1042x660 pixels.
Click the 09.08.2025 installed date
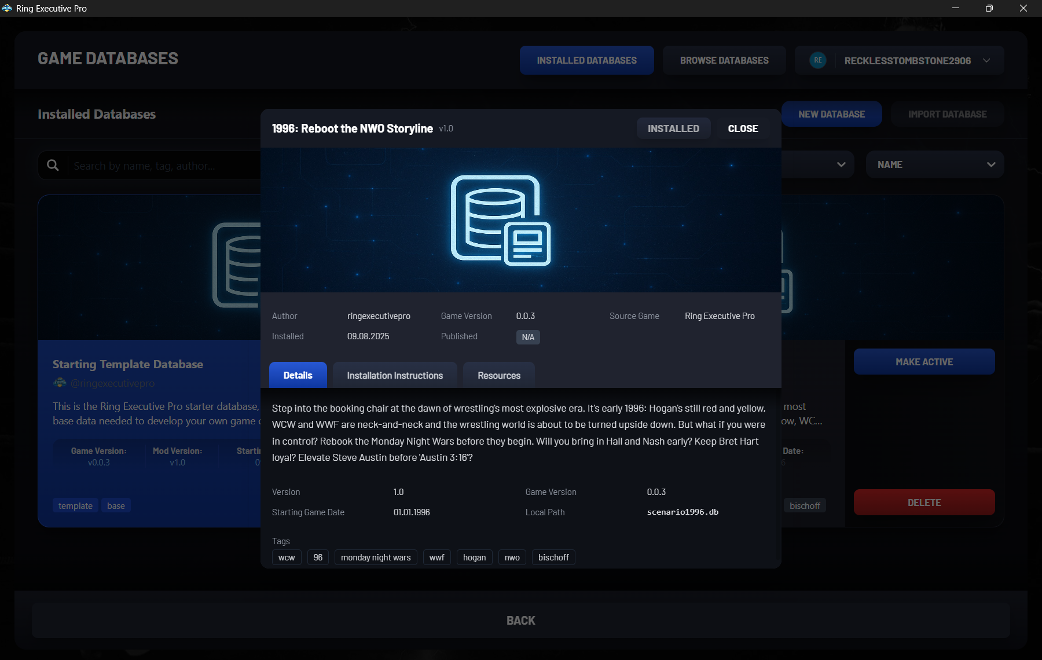pos(368,336)
